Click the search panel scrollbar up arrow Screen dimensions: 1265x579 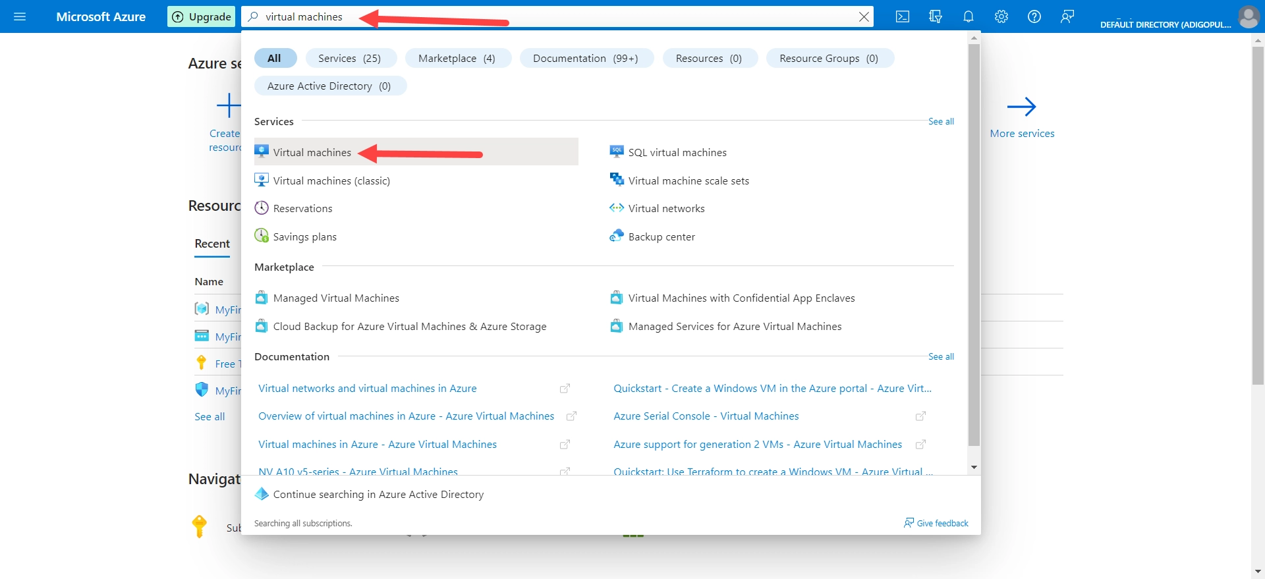974,38
